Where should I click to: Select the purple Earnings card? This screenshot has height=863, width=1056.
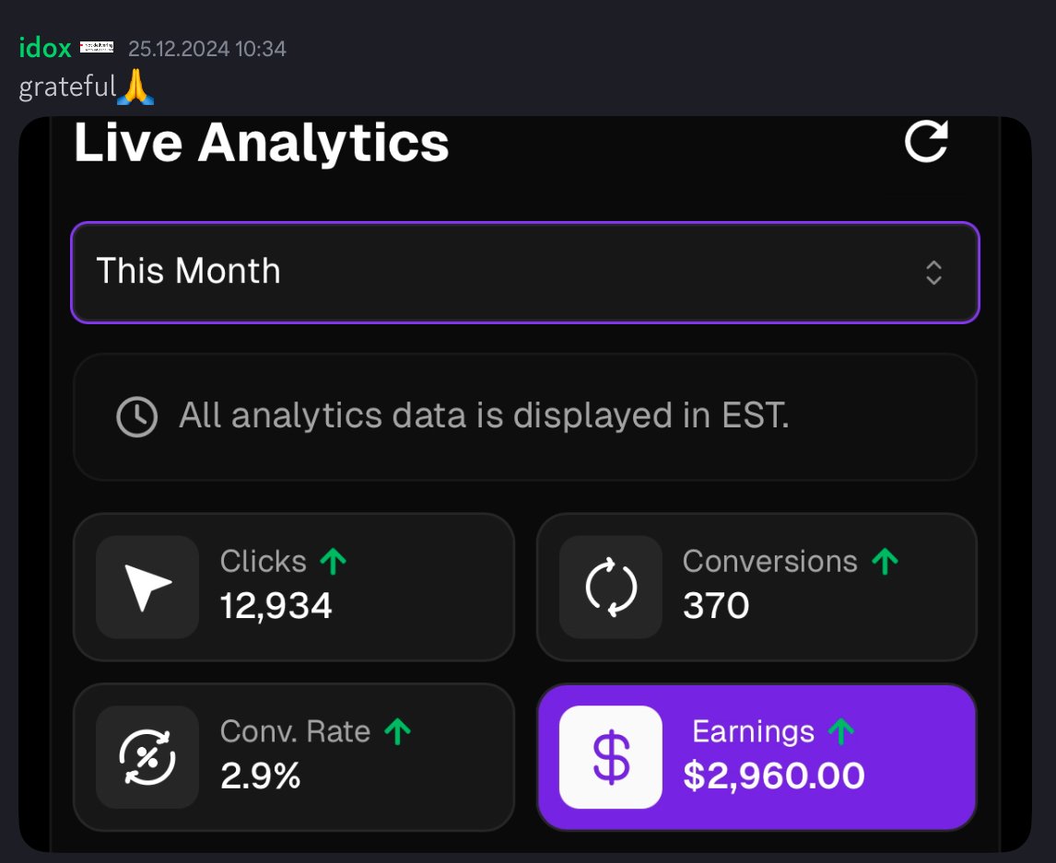[x=757, y=757]
